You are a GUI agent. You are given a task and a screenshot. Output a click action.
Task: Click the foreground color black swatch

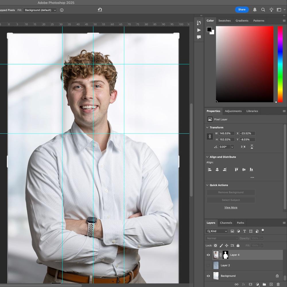point(209,29)
